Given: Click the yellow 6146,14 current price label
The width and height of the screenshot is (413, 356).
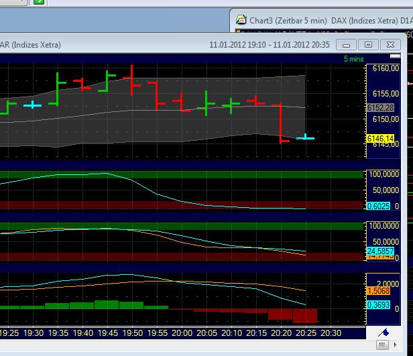Looking at the screenshot, I should [379, 139].
